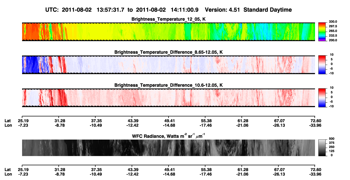Click the Brightness Temperature 12_05 image strip
350x180 pixels.
tap(169, 32)
